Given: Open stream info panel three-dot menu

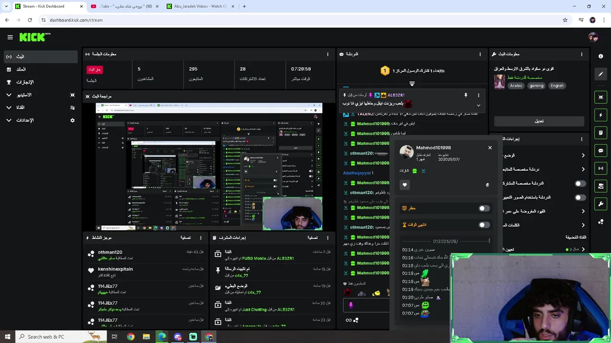Looking at the screenshot, I should [x=581, y=54].
